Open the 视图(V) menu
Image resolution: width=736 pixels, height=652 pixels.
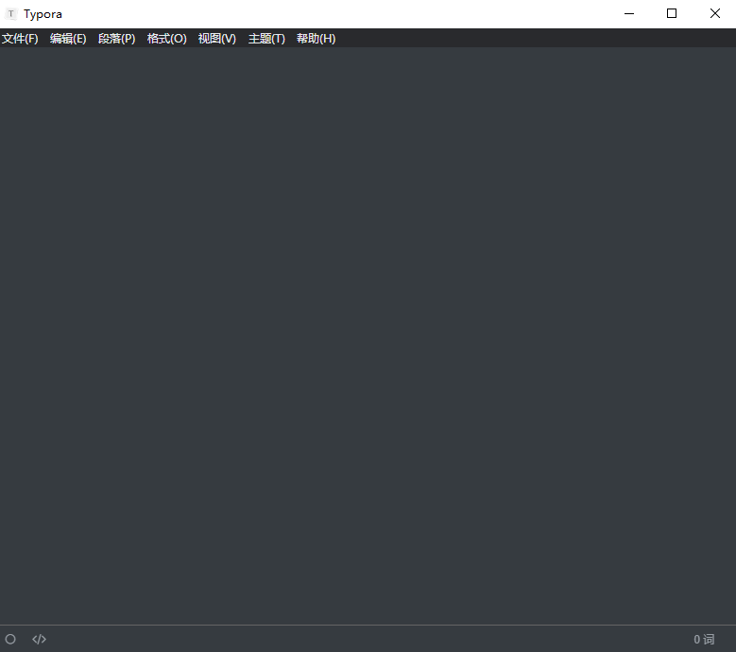[x=217, y=39]
